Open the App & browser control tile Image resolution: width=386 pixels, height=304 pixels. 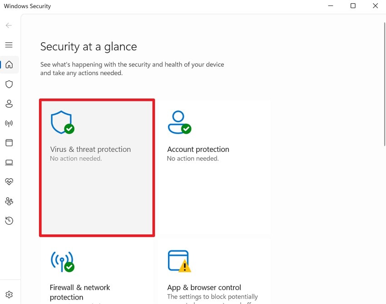(x=214, y=273)
